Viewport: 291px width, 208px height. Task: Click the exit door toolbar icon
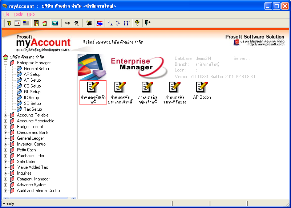click(x=147, y=23)
